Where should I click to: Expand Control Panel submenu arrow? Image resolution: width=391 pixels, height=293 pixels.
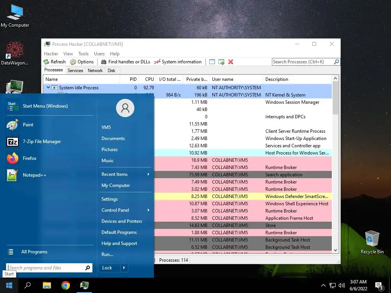point(149,210)
